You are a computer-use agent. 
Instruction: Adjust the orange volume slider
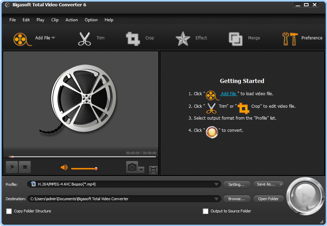point(84,168)
